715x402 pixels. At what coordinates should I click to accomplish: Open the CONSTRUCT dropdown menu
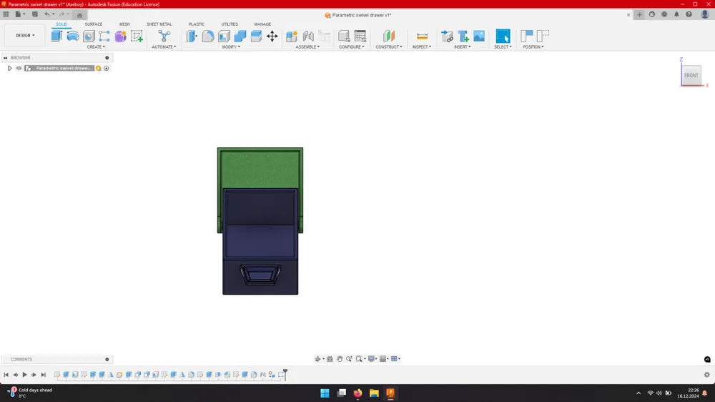point(389,46)
